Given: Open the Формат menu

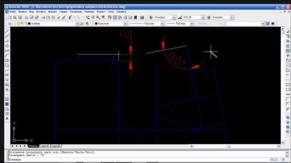Looking at the screenshot, I should click(52, 12).
